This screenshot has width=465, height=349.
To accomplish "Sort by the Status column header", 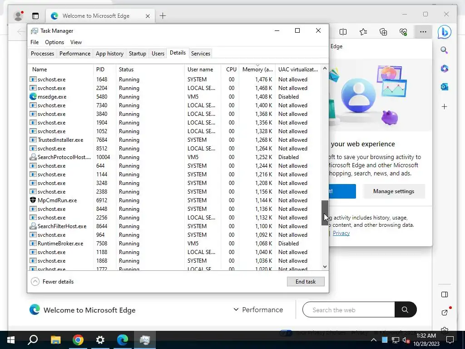I will point(150,70).
